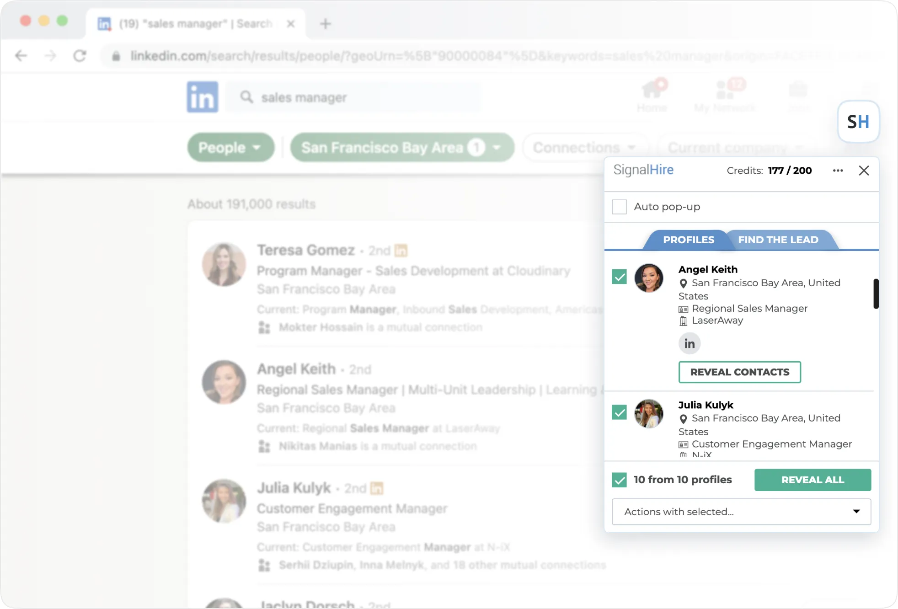Click the SignalHire SH extension badge
This screenshot has width=898, height=609.
[858, 122]
